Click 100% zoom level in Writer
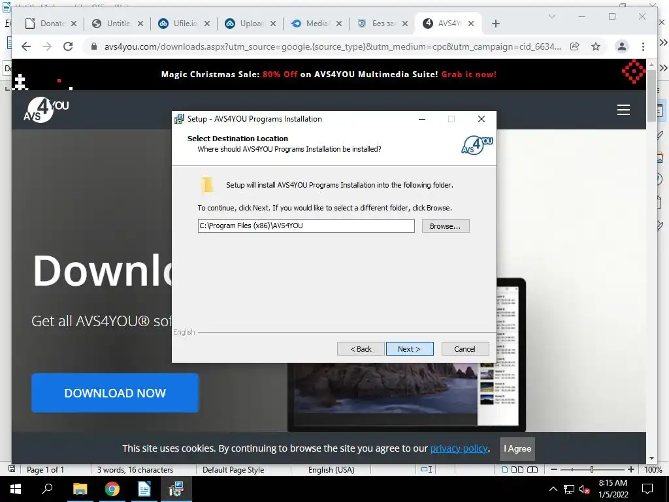669x502 pixels. pos(653,469)
